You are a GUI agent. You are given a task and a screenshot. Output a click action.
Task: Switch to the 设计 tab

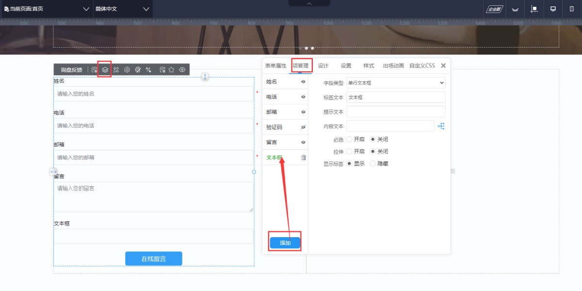click(323, 65)
